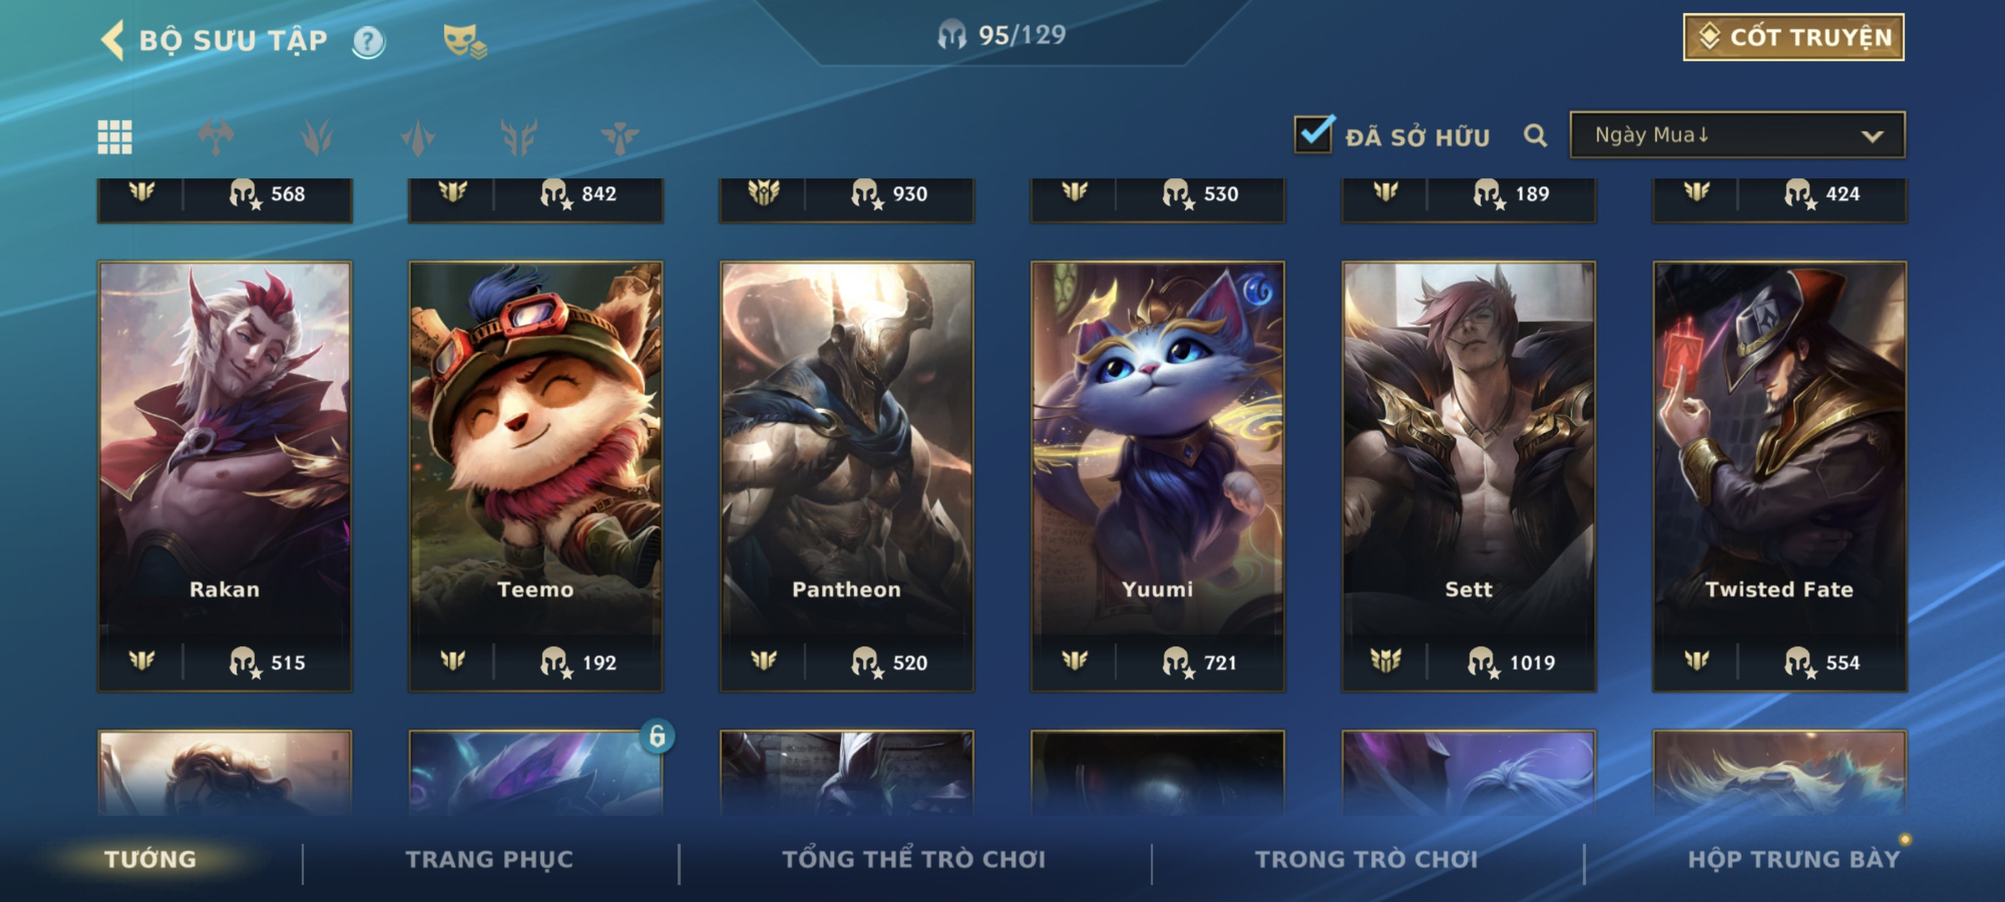Open the Ngày Mua sort dropdown
This screenshot has width=2005, height=902.
click(1737, 135)
